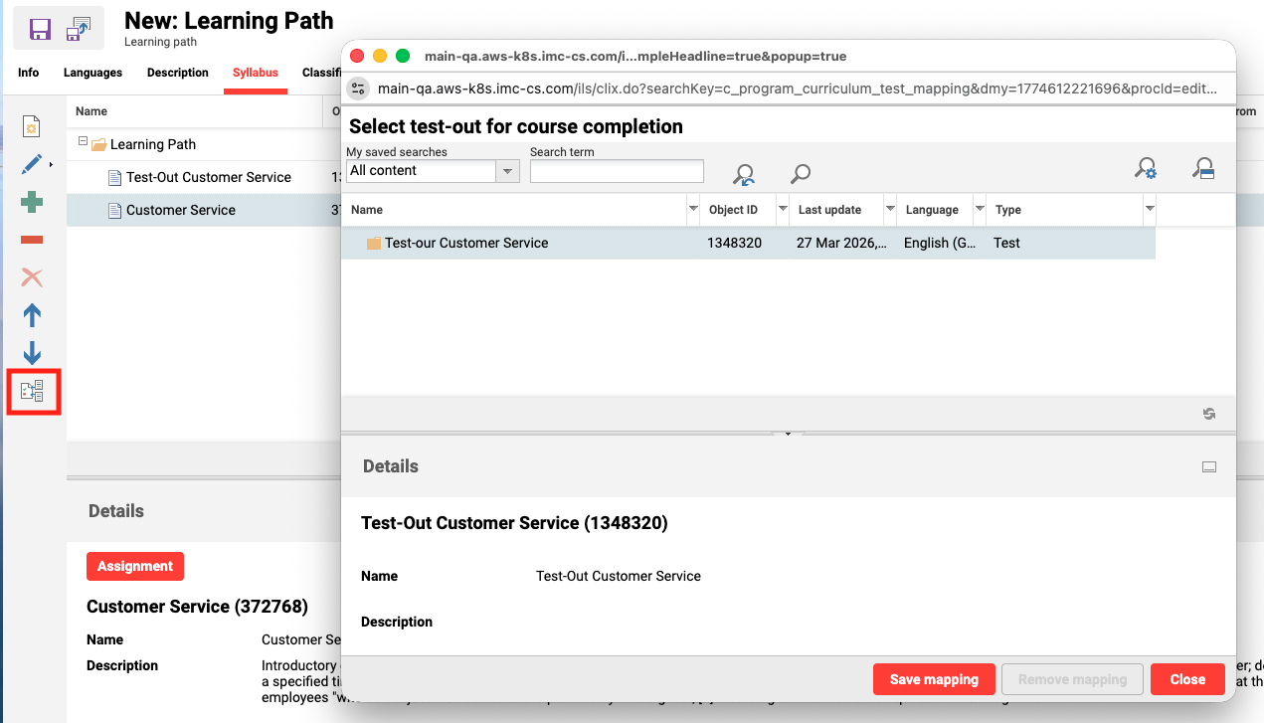The width and height of the screenshot is (1264, 723).
Task: Switch to the Languages tab
Action: (x=92, y=73)
